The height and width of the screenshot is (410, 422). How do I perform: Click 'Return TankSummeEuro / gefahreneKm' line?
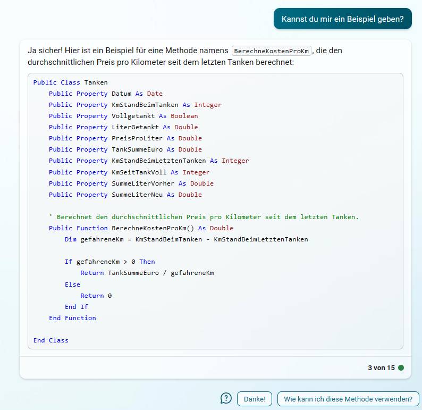[x=147, y=273]
